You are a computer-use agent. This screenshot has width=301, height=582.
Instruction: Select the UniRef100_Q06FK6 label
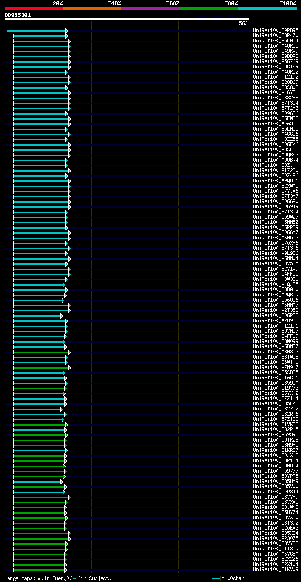pyautogui.click(x=276, y=144)
